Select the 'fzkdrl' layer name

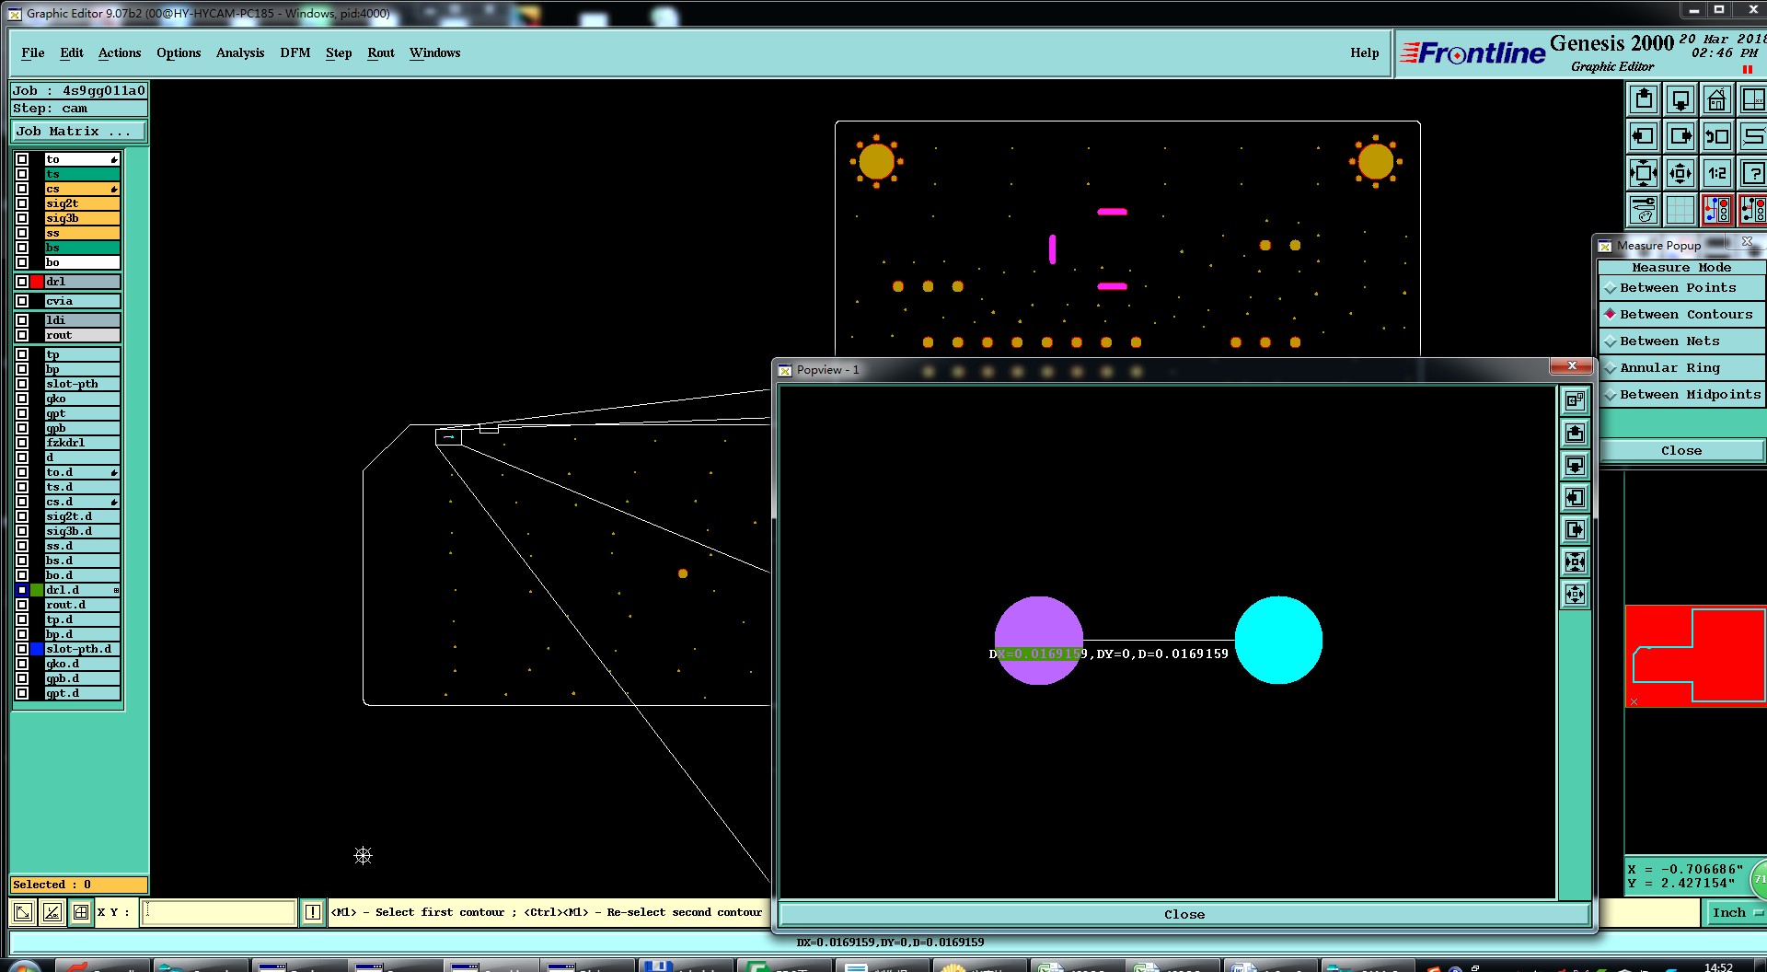83,443
